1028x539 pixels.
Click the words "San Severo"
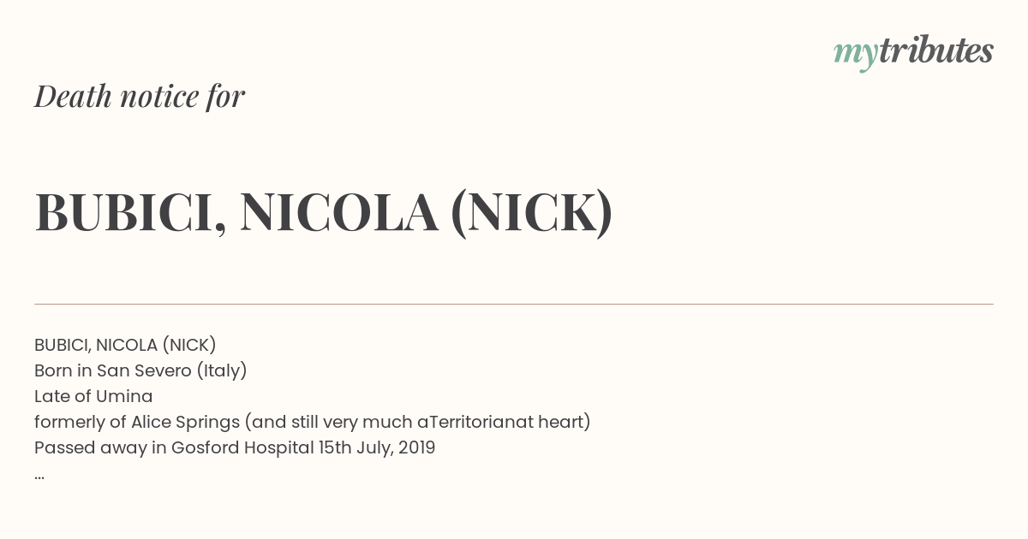click(x=143, y=370)
